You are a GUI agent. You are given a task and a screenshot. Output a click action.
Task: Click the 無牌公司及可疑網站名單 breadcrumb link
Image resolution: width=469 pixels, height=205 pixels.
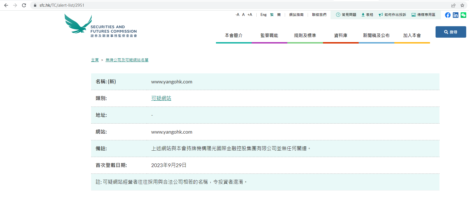127,60
